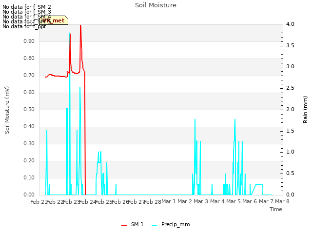Screen dimensions: 312x234
Task: Click the 2.5 right axis tick label
Action: click(290, 88)
